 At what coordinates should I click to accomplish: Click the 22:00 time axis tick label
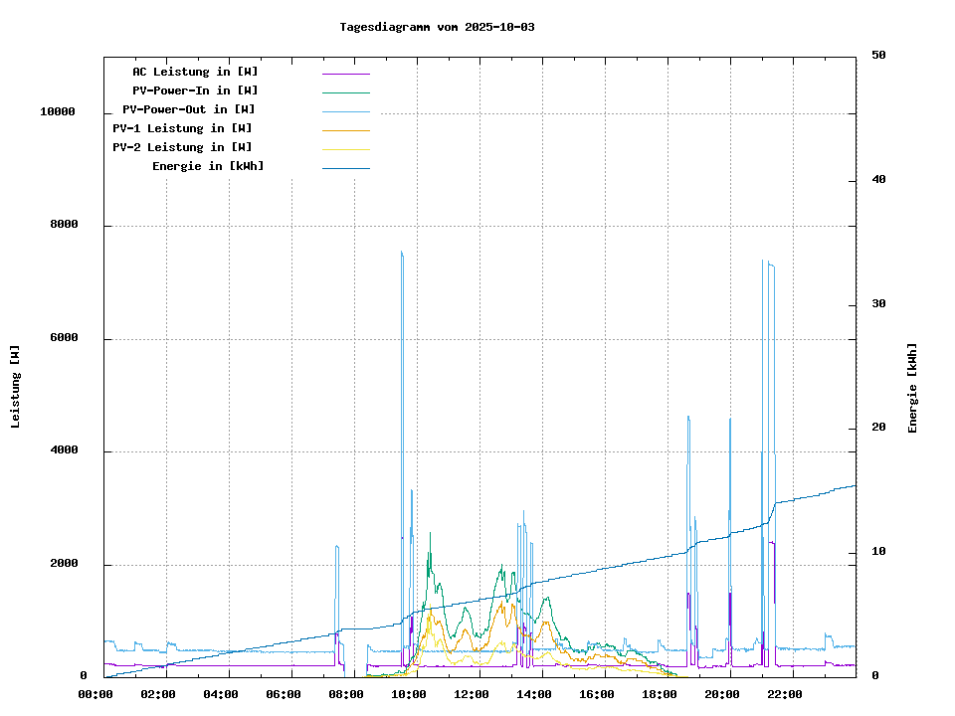click(785, 694)
